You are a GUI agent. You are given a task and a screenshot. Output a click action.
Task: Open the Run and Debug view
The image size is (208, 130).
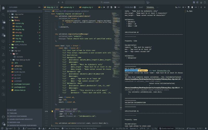pos(3,28)
